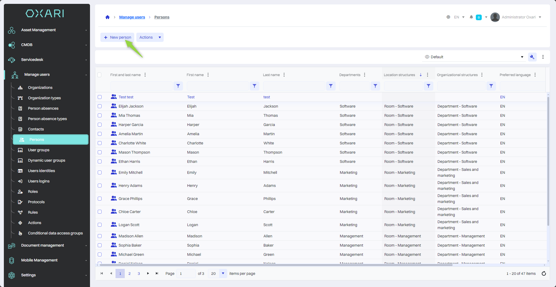This screenshot has height=287, width=556.
Task: Open User groups in sidebar
Action: pyautogui.click(x=39, y=150)
